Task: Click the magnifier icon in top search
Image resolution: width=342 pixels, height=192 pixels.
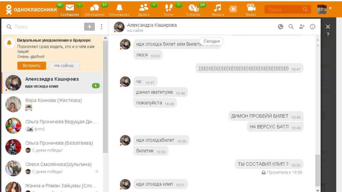Action: coord(305,10)
